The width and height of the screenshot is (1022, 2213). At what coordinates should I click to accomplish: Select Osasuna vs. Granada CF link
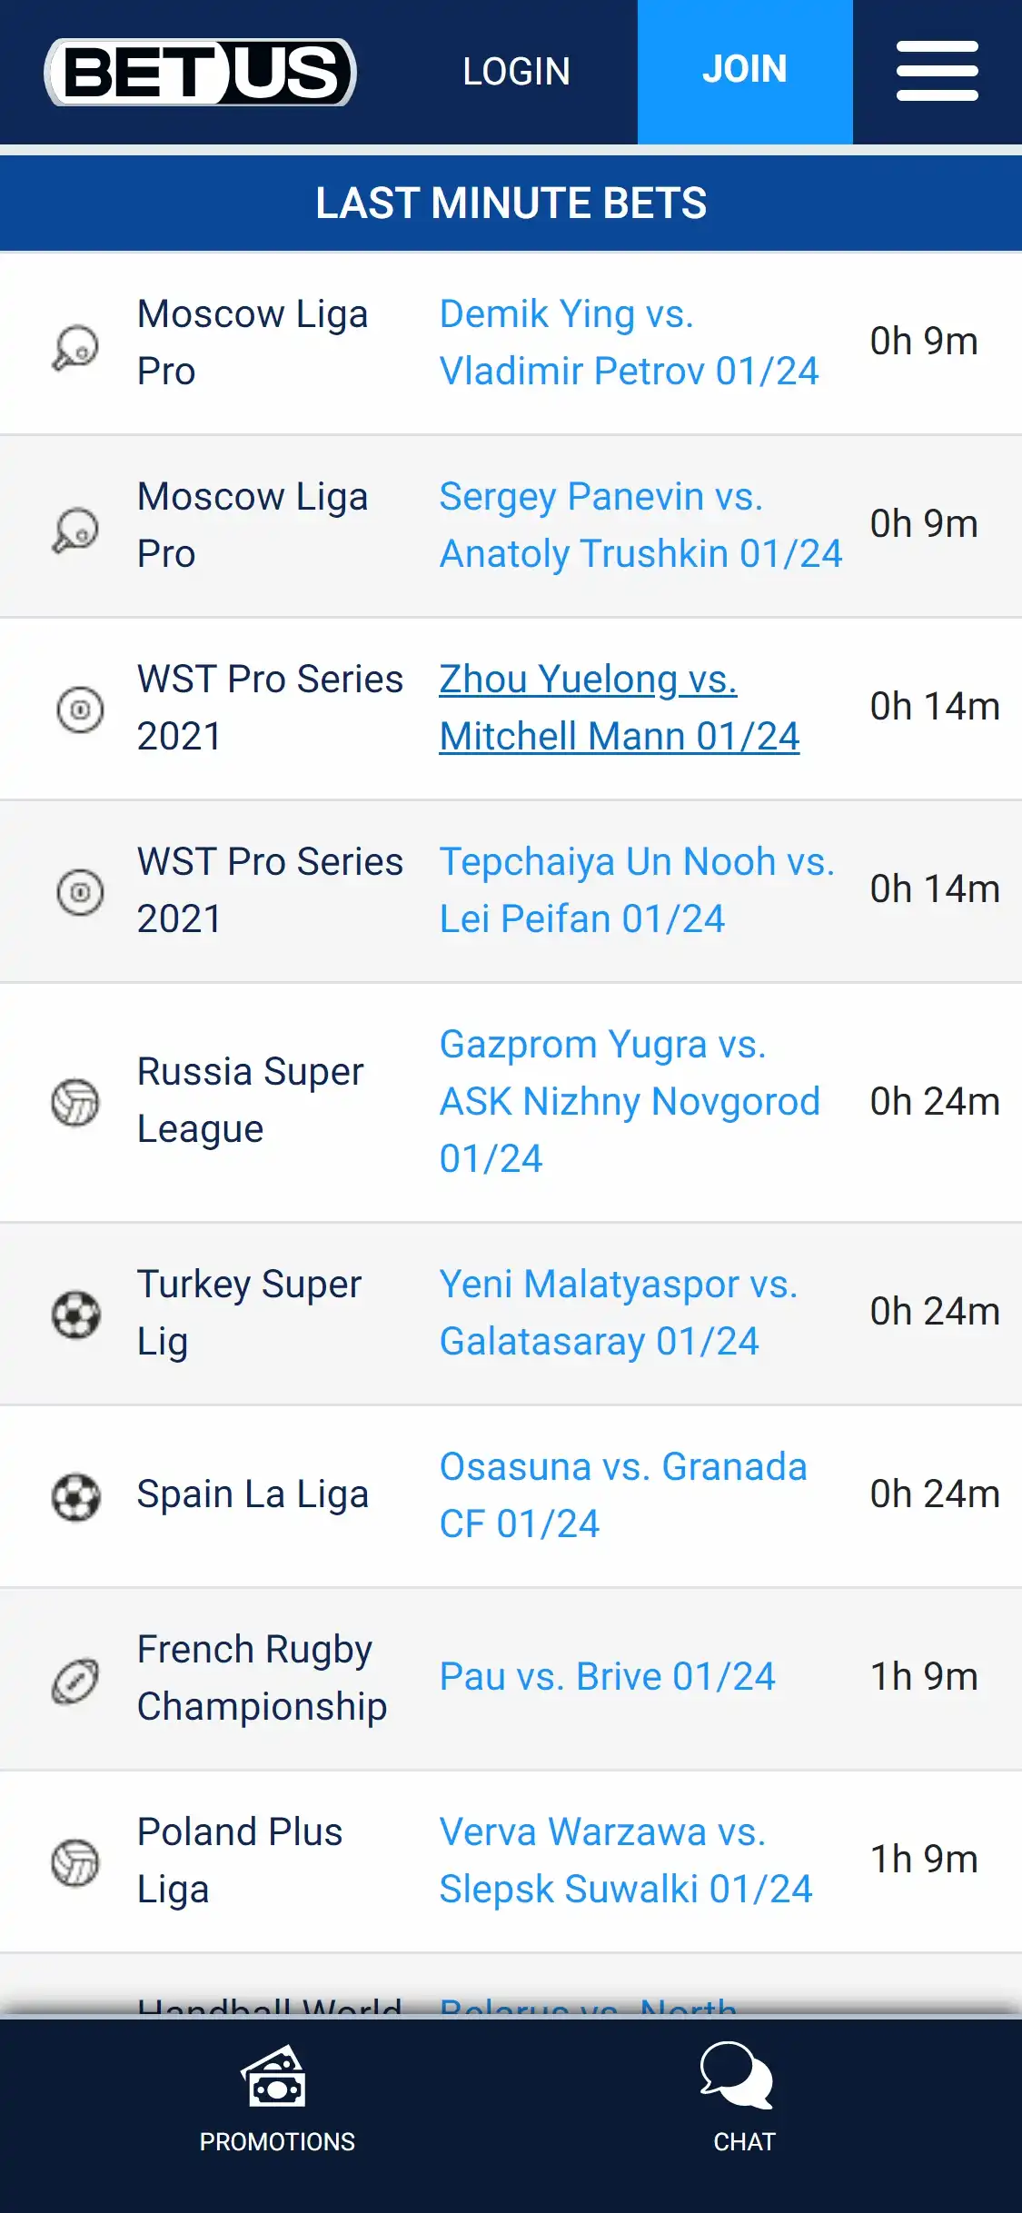pyautogui.click(x=623, y=1495)
